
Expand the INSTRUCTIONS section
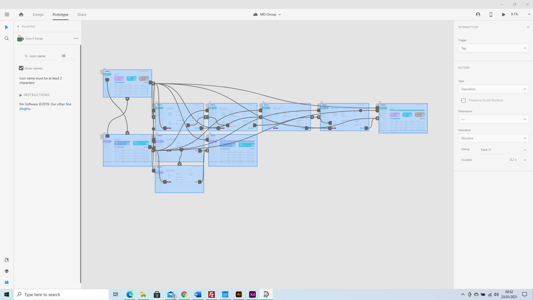pyautogui.click(x=21, y=95)
